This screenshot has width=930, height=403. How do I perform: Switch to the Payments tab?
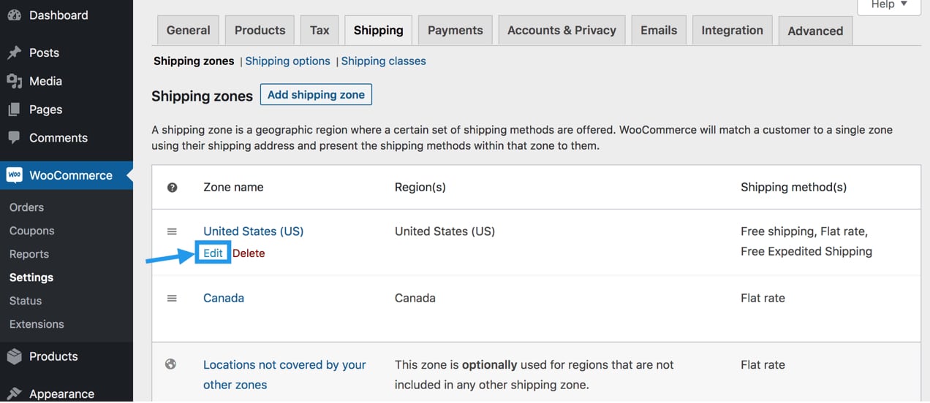(x=455, y=31)
